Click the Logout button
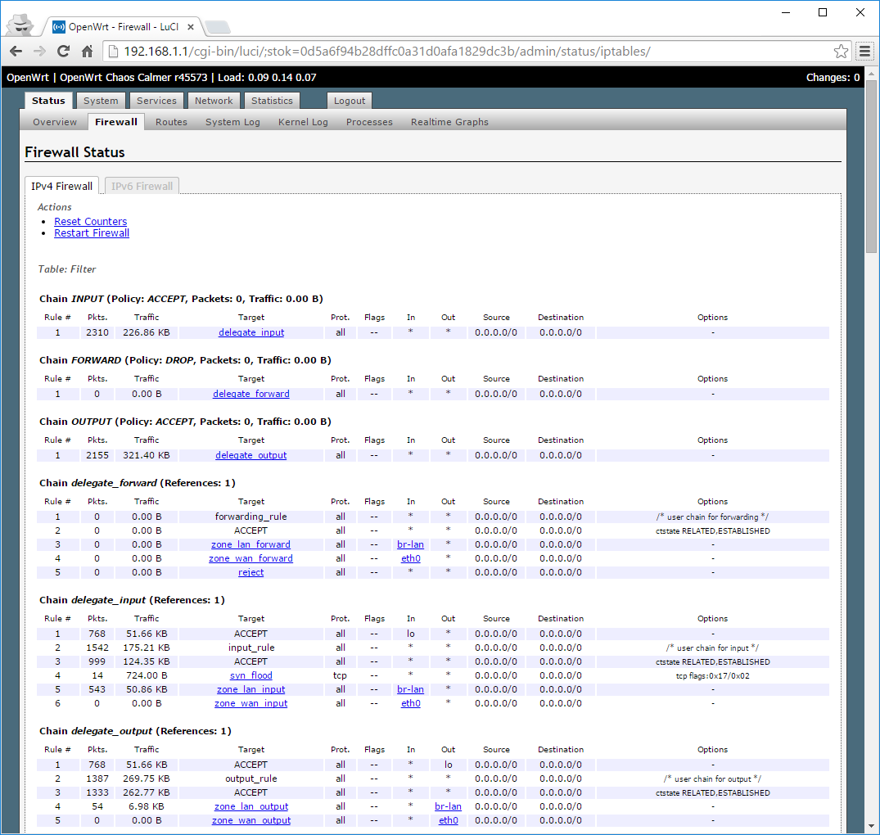The image size is (880, 835). tap(350, 101)
